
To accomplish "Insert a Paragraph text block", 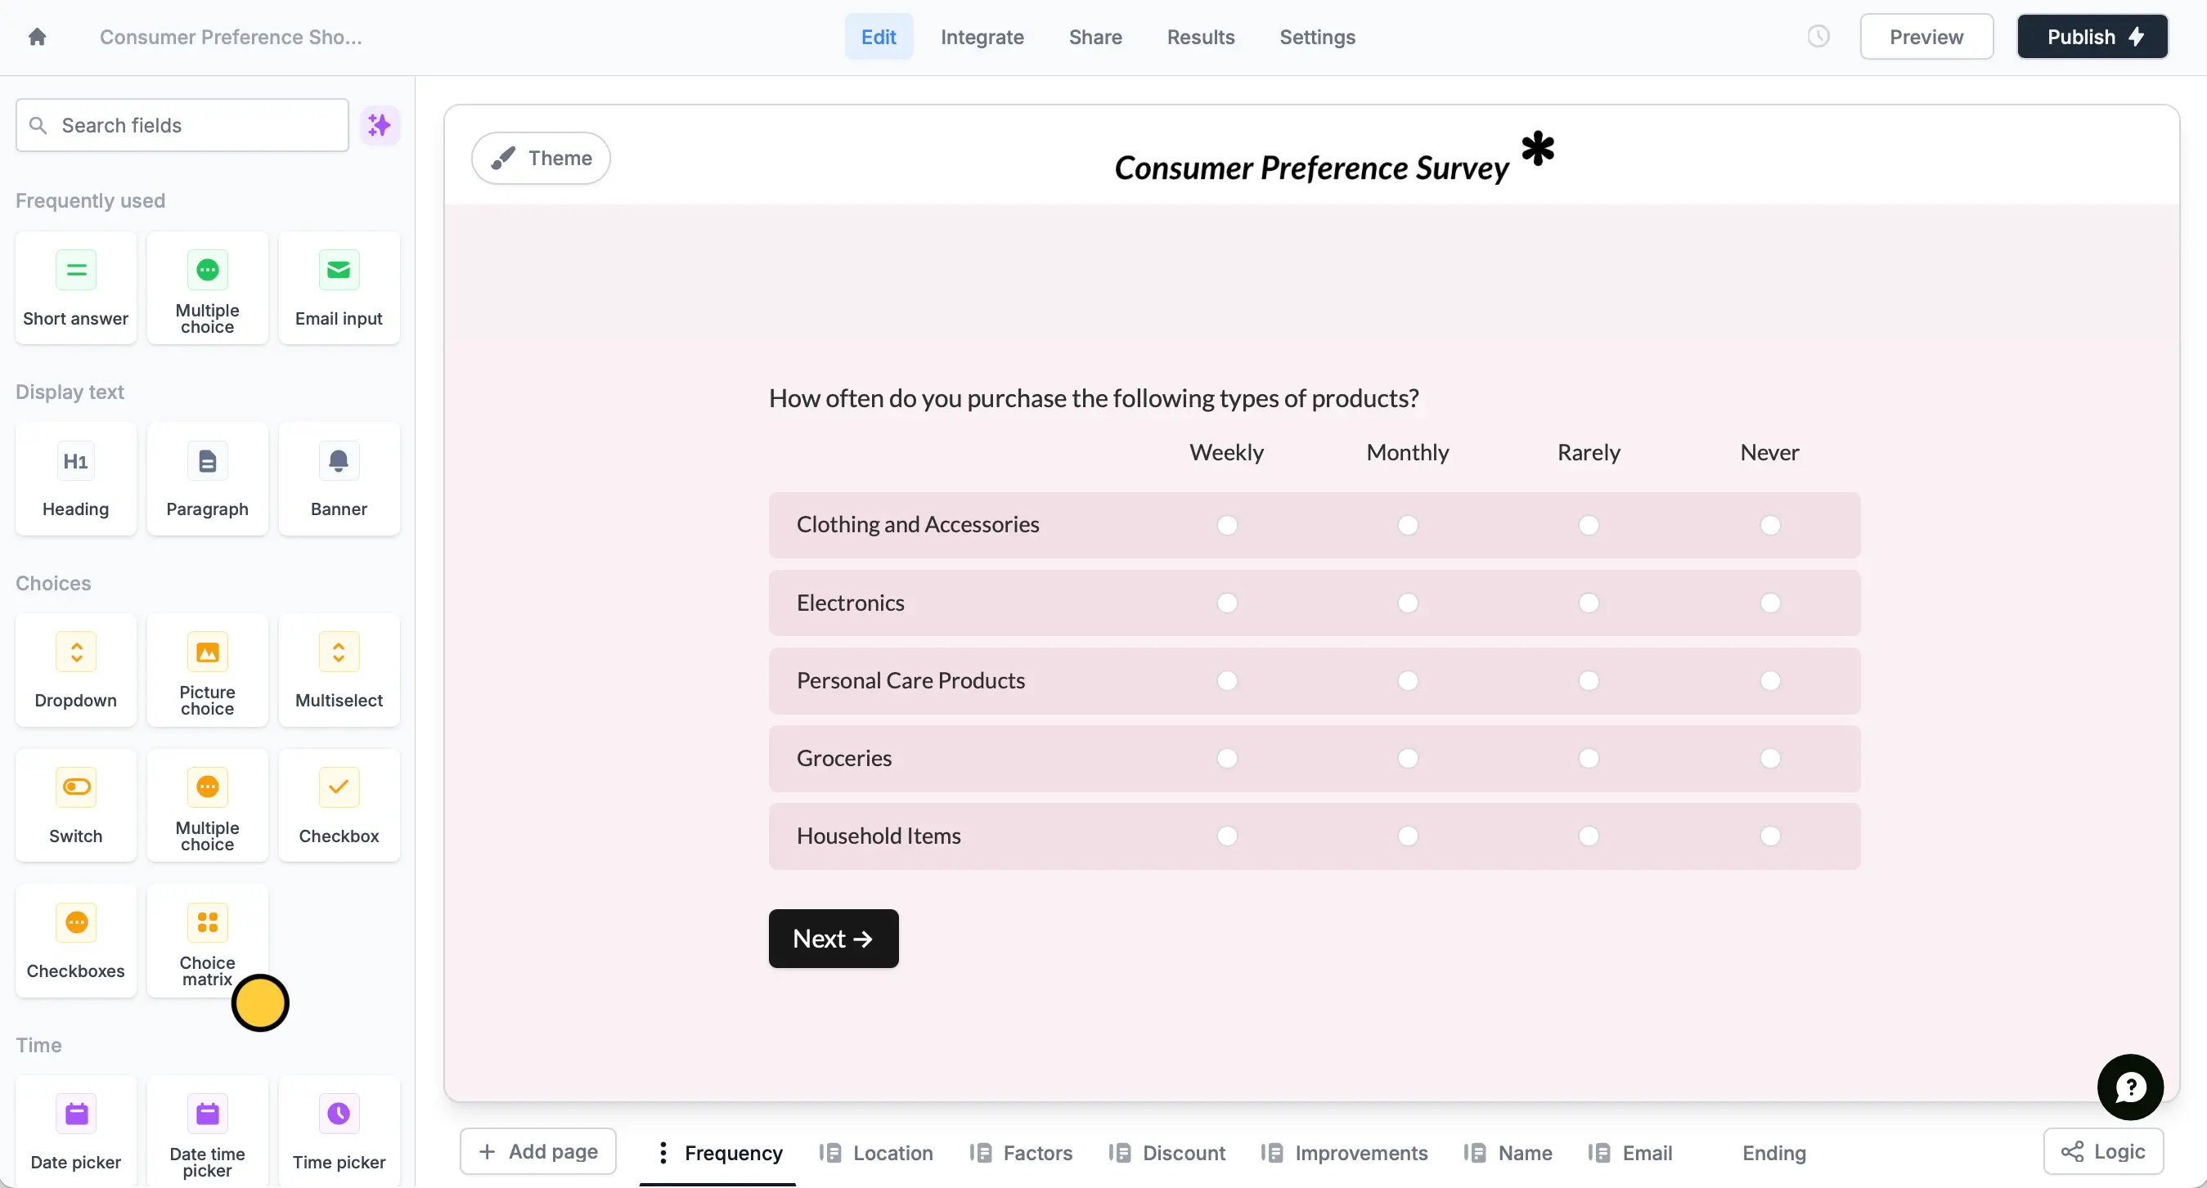I will pos(207,479).
